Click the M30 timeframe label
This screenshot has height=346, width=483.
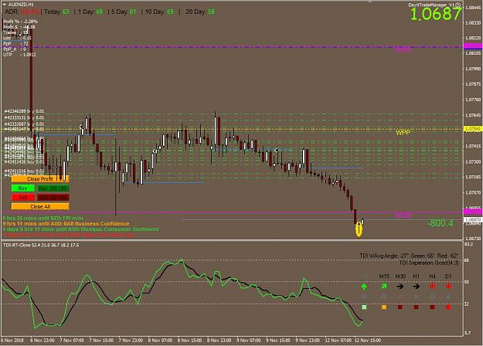(x=400, y=276)
